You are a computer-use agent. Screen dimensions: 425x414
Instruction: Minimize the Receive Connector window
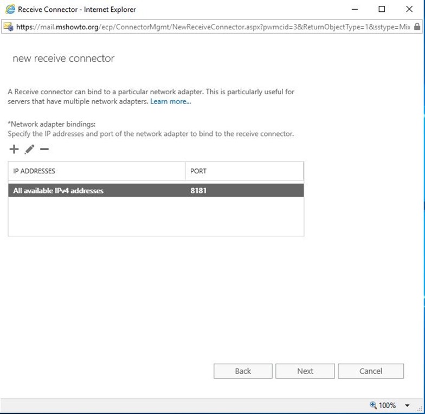[355, 9]
